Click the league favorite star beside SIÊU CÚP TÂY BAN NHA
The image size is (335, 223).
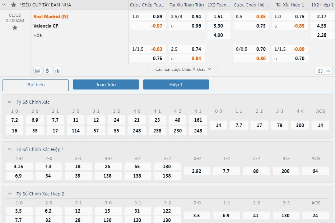click(14, 5)
